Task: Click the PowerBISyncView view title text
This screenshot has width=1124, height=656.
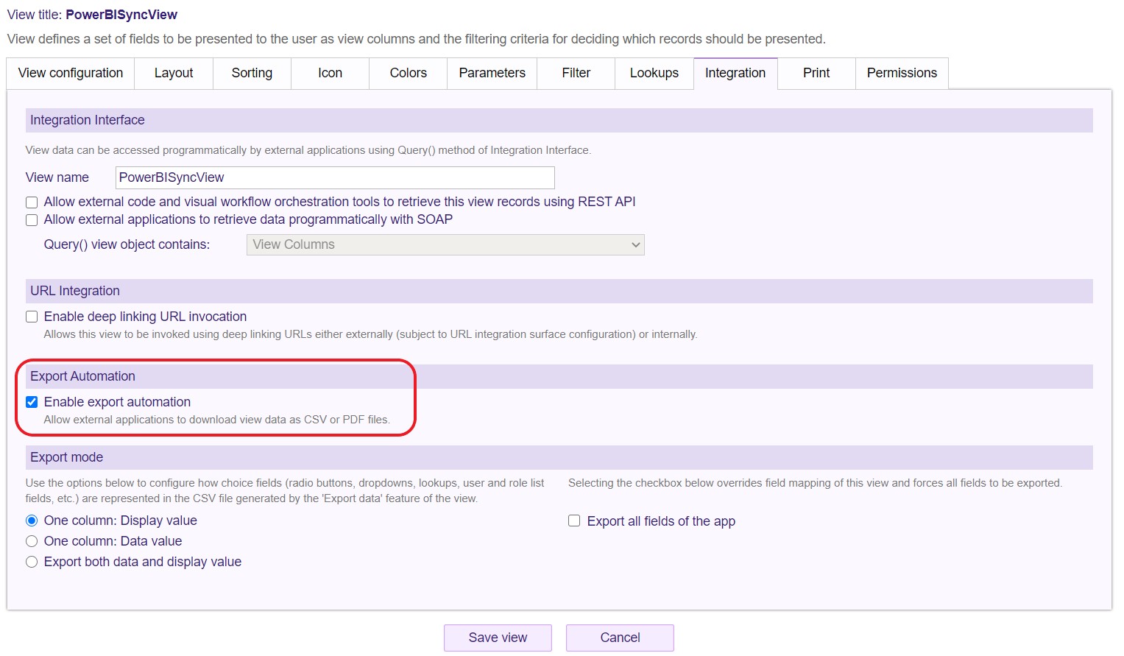Action: coord(121,15)
